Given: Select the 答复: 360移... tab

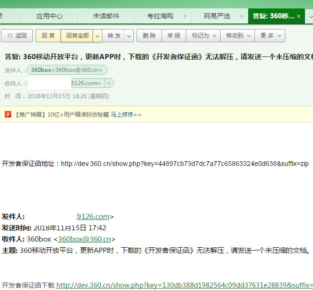Looking at the screenshot, I should [274, 16].
